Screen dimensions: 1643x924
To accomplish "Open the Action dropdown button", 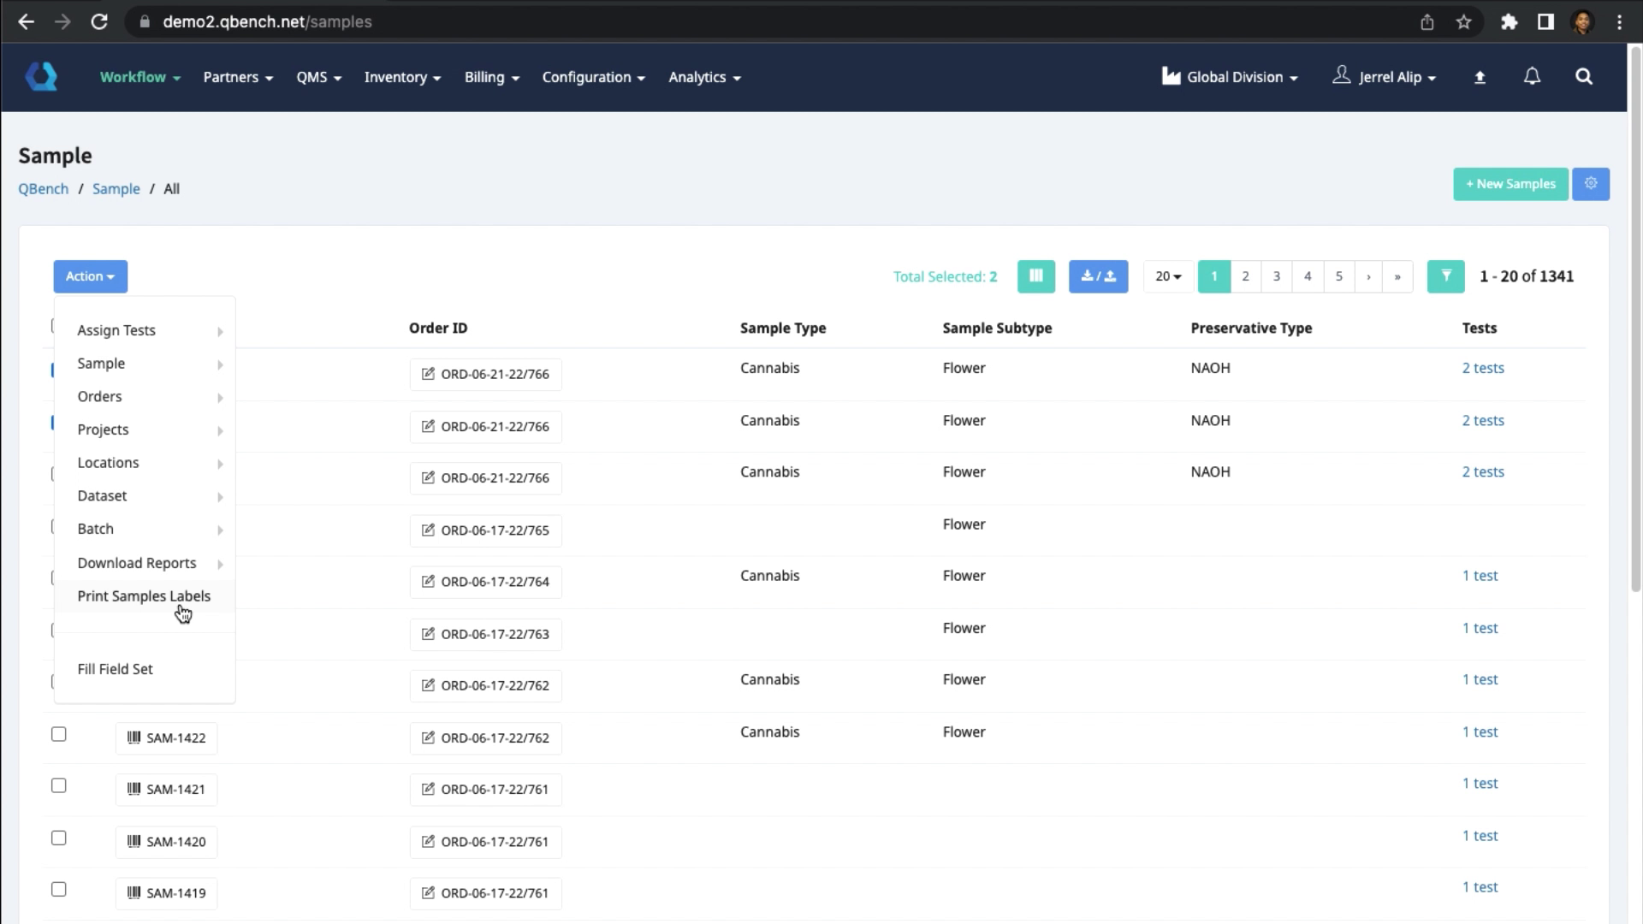I will click(x=90, y=276).
